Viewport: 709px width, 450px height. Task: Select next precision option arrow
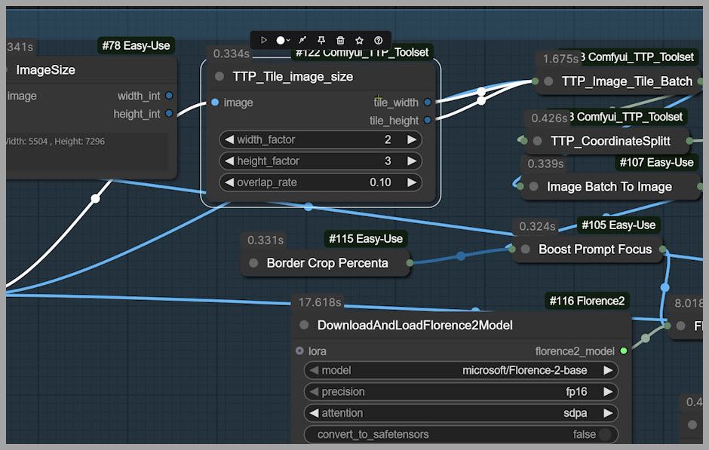pos(608,392)
